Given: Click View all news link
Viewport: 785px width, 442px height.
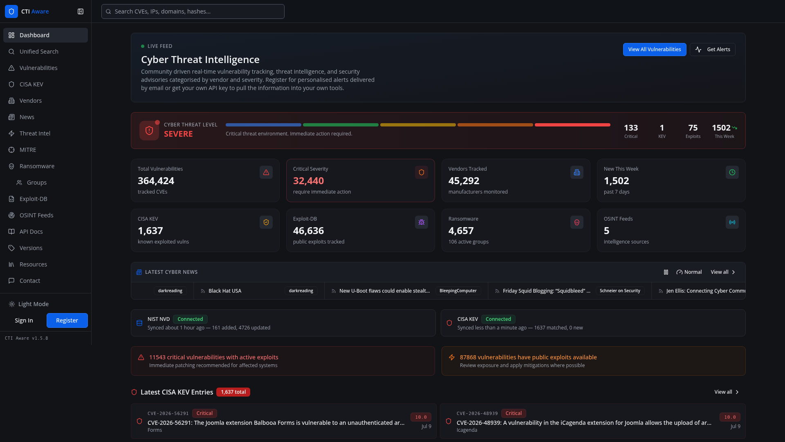Looking at the screenshot, I should click(723, 272).
